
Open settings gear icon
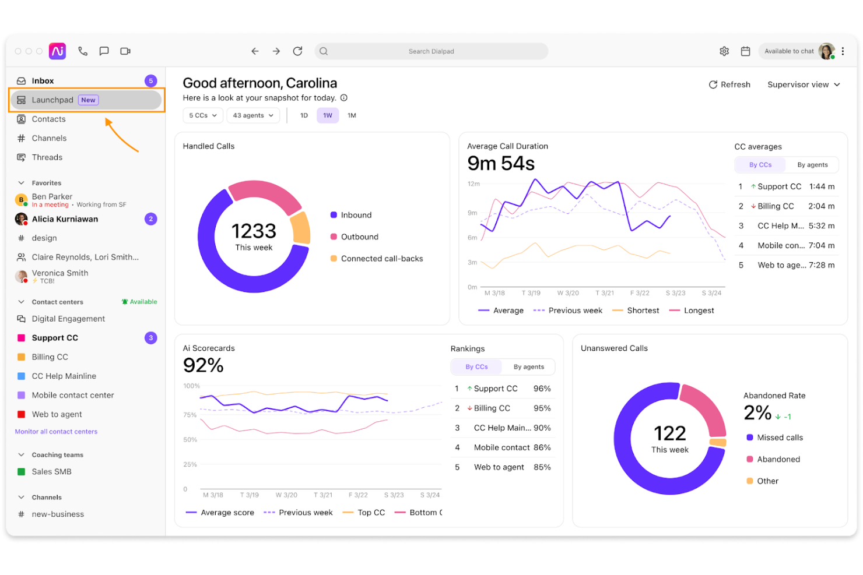(724, 51)
